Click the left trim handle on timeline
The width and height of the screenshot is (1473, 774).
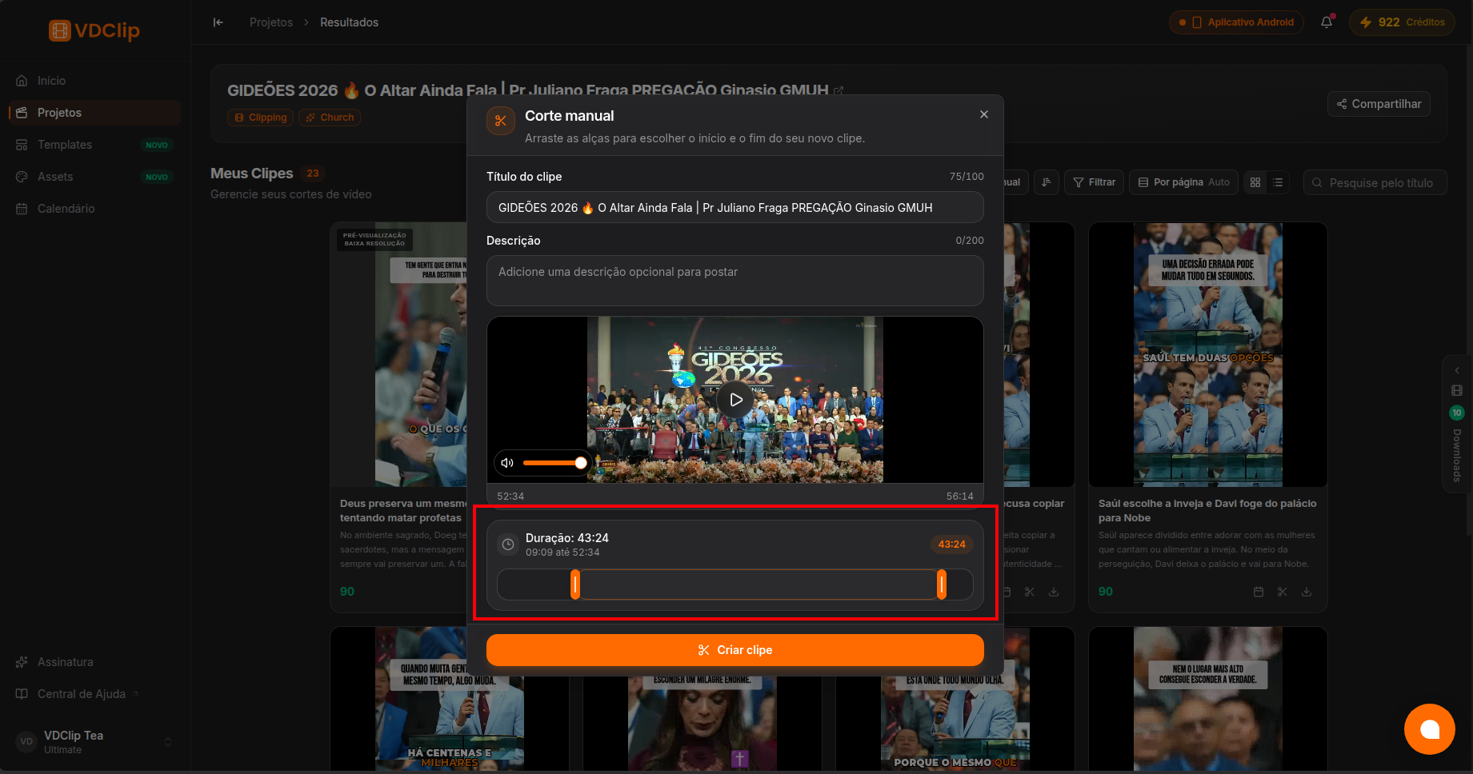tap(575, 584)
